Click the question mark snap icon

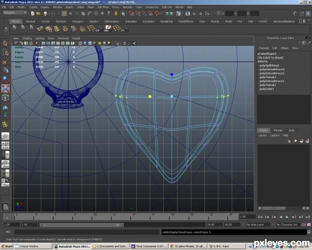(x=109, y=14)
